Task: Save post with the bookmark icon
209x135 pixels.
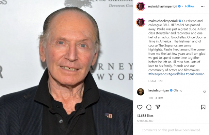Action: coord(203,107)
